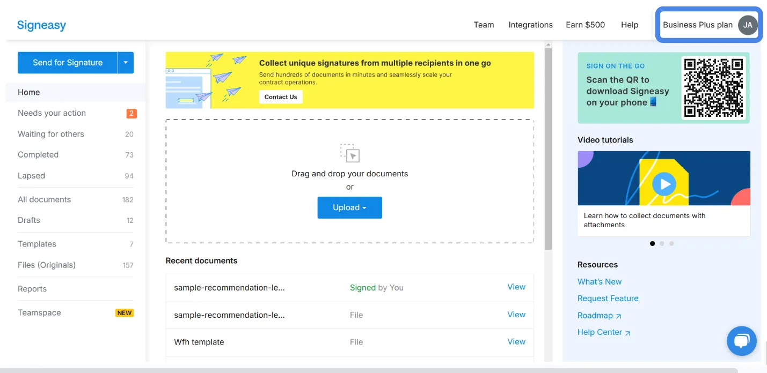The height and width of the screenshot is (373, 767).
Task: Open Lapsed documents
Action: pyautogui.click(x=76, y=176)
